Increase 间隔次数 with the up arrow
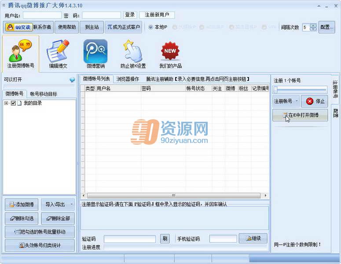 (x=313, y=25)
